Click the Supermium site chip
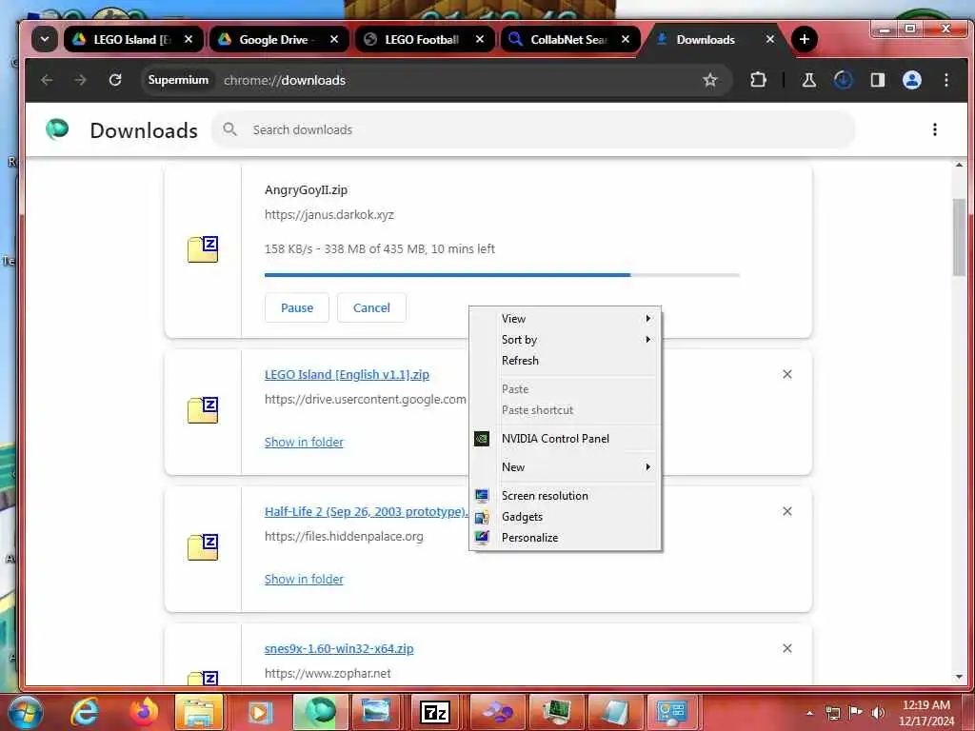Viewport: 975px width, 731px height. 178,80
